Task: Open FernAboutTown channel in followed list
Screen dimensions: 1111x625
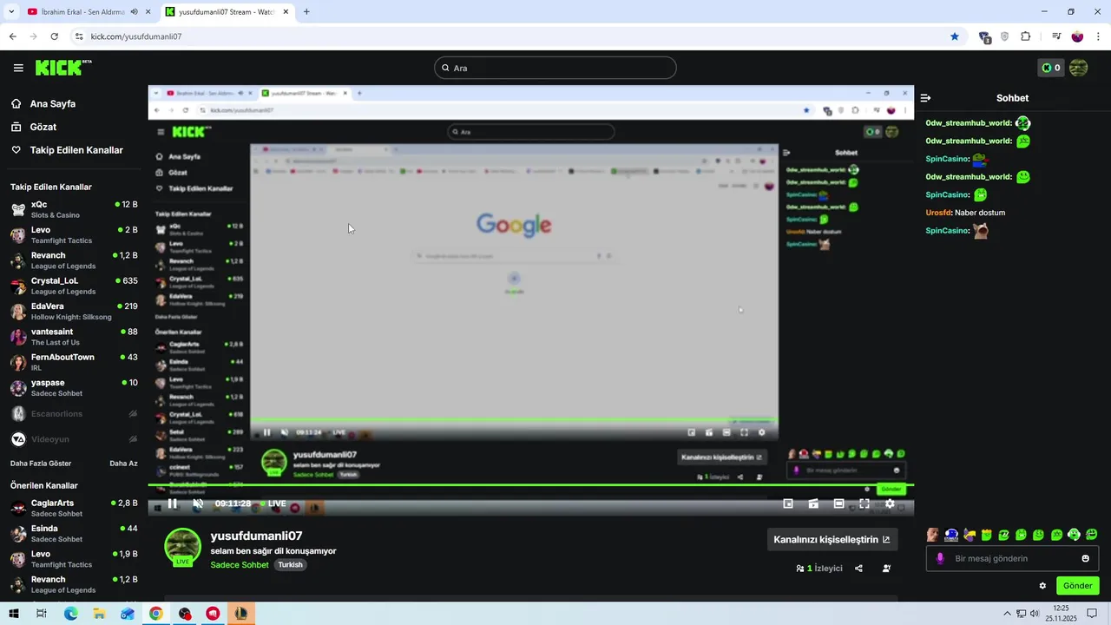Action: point(74,362)
